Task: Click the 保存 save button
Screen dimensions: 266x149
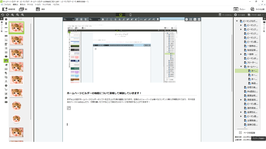Action: 40,9
